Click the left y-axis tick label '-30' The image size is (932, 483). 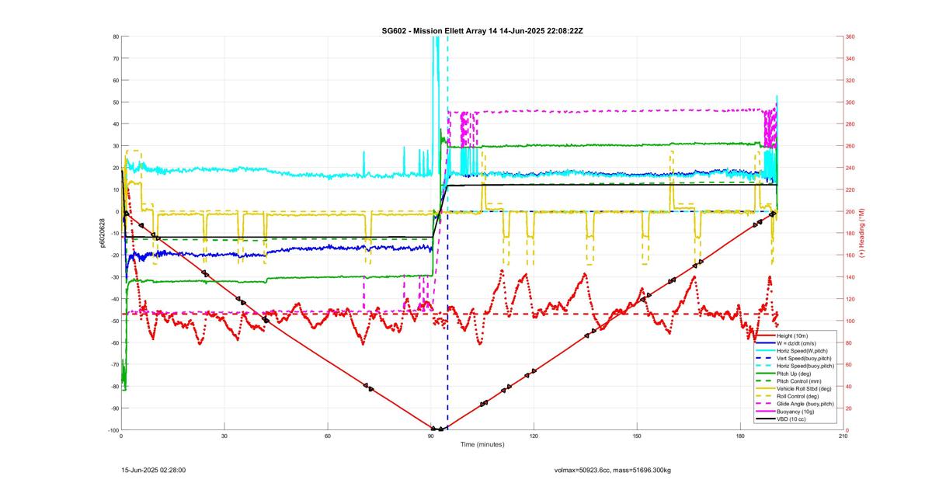[114, 277]
